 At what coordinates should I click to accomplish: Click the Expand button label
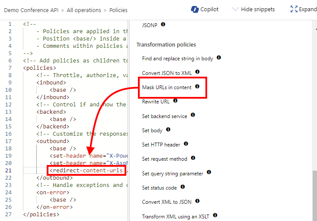coord(307,9)
